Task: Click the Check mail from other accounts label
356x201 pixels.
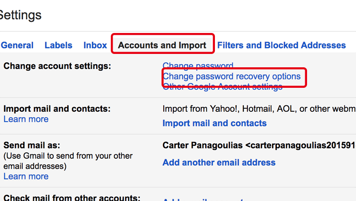Action: click(72, 198)
